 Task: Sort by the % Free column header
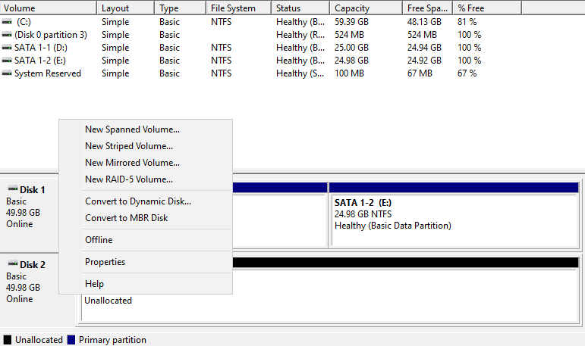(x=487, y=8)
